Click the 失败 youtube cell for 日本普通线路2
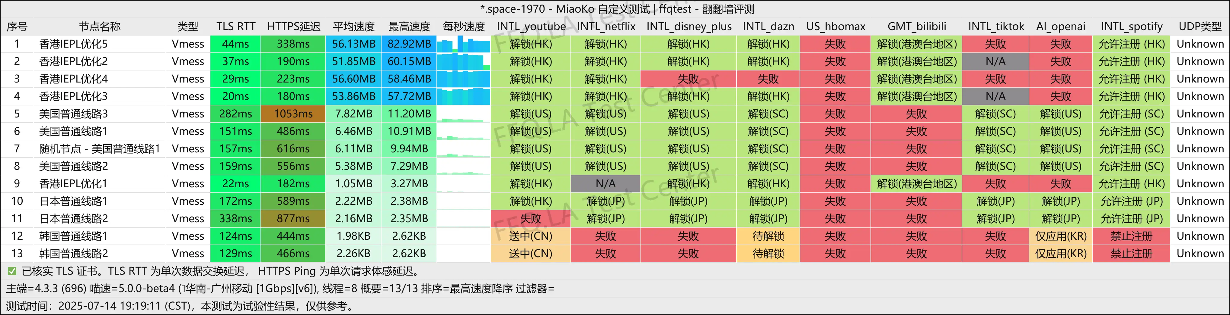Image resolution: width=1230 pixels, height=315 pixels. coord(531,219)
